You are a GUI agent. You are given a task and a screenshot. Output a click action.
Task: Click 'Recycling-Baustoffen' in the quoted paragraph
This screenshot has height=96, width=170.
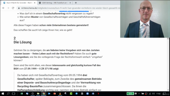point(30,86)
